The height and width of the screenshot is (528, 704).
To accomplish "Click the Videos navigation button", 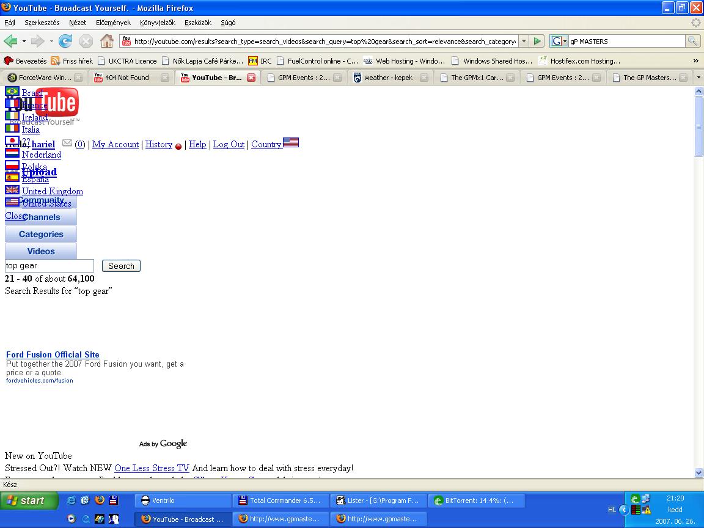I will [41, 251].
